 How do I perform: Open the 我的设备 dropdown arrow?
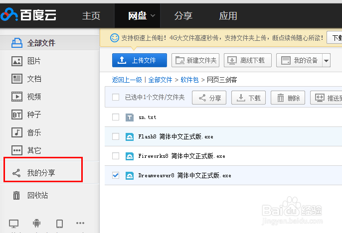tap(326, 61)
